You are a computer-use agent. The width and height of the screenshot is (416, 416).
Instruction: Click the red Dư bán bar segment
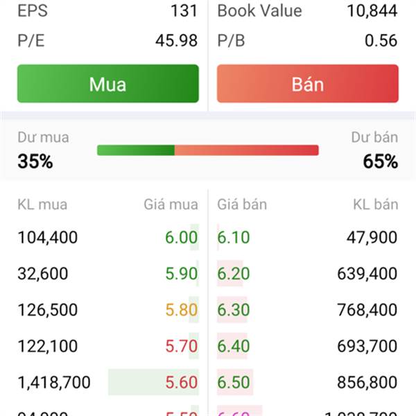point(246,150)
